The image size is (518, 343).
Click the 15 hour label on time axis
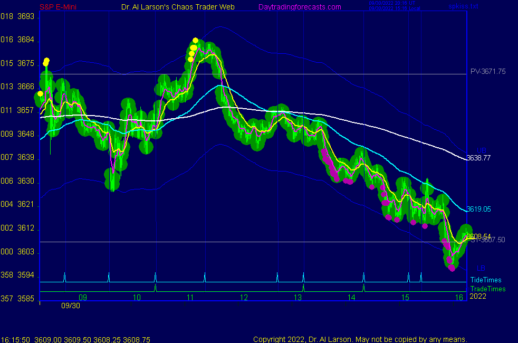click(405, 298)
